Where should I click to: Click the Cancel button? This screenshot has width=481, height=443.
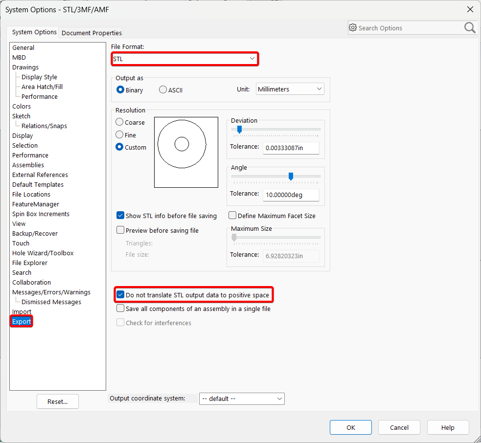399,427
